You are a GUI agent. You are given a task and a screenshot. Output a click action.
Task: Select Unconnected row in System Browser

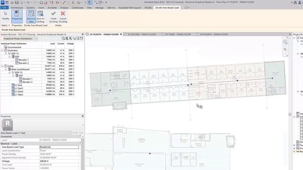click(14, 47)
